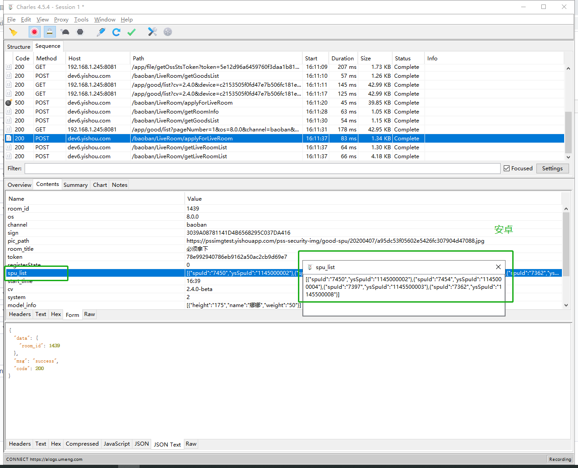Image resolution: width=578 pixels, height=468 pixels.
Task: Toggle breakpoints hexagon icon
Action: [80, 32]
